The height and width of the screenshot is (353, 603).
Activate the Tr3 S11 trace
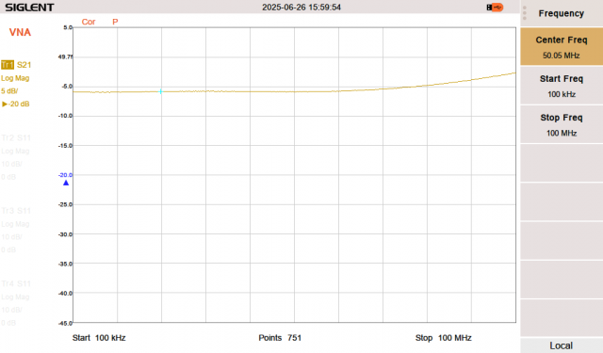(x=16, y=211)
